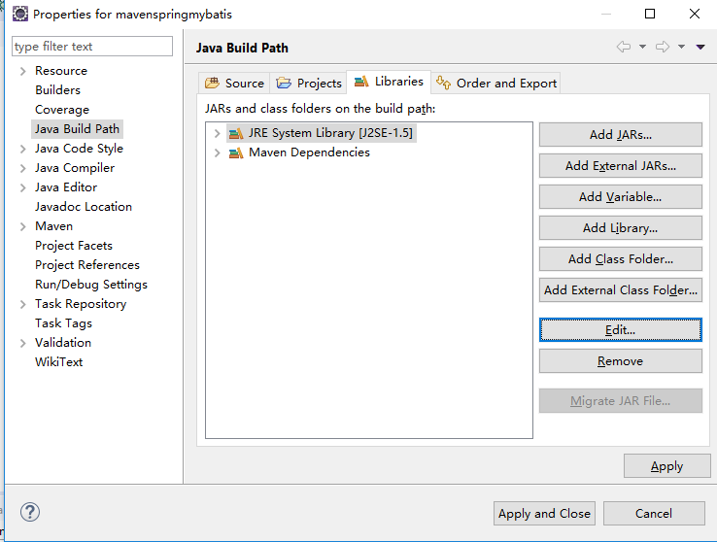Close the Properties window
Viewport: 717px width, 542px height.
694,14
